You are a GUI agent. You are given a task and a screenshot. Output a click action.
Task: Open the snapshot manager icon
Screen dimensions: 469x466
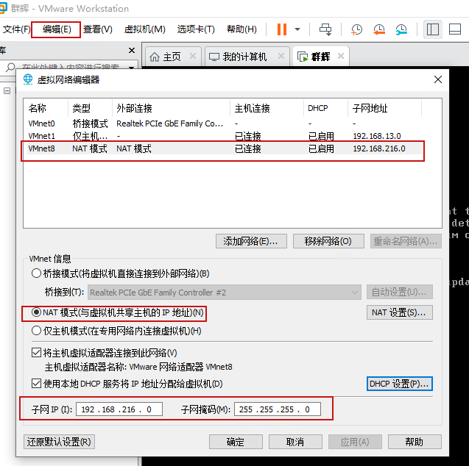pos(401,29)
